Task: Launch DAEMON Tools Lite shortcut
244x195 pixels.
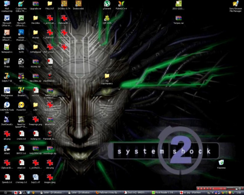Action: tap(7, 107)
